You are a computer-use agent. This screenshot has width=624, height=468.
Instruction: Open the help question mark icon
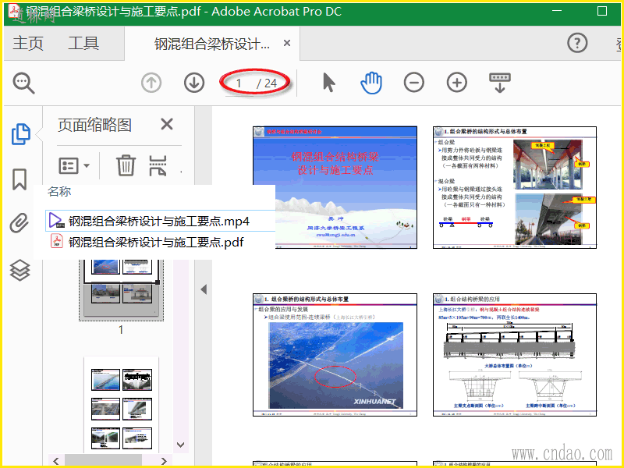(x=577, y=43)
